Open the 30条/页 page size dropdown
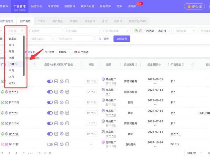This screenshot has height=158, width=210. [194, 153]
